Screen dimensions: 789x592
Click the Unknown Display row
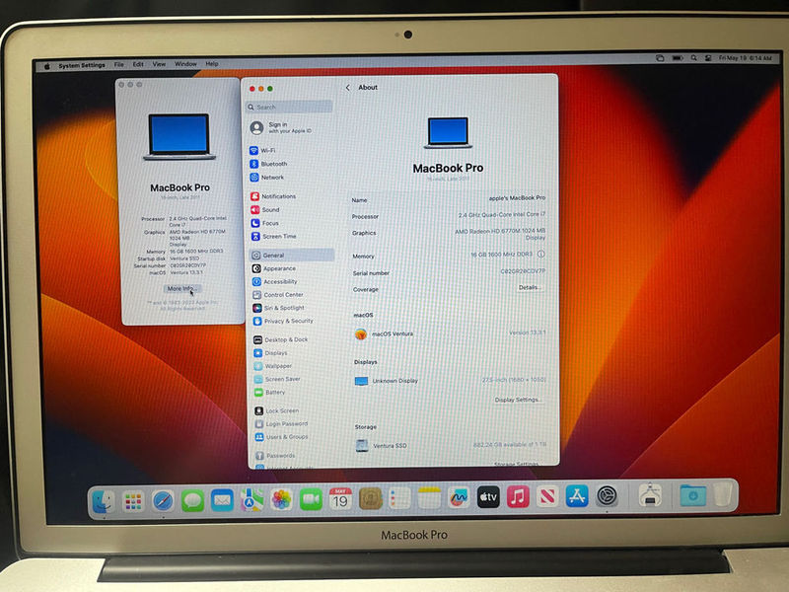(450, 381)
